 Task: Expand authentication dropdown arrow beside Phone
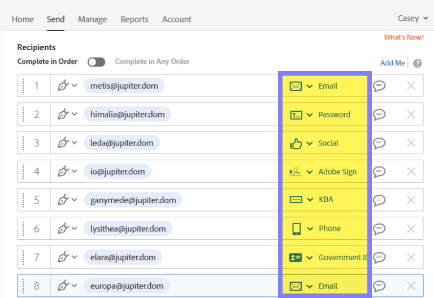click(x=310, y=229)
